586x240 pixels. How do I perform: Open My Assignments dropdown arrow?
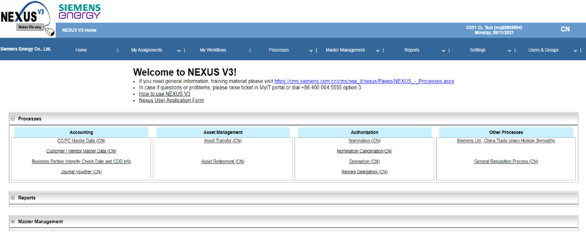[179, 51]
